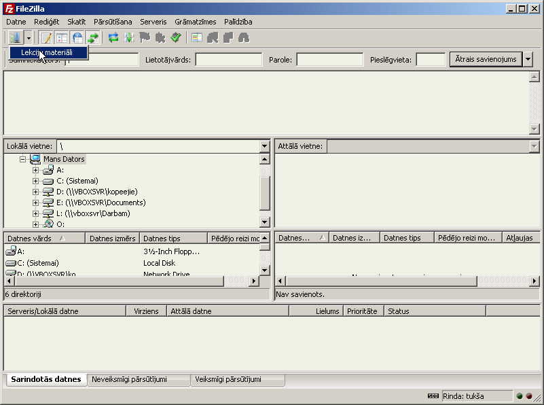Screen dimensions: 544x405
Task: Toggle processing of the transfer queue
Action: (129, 37)
